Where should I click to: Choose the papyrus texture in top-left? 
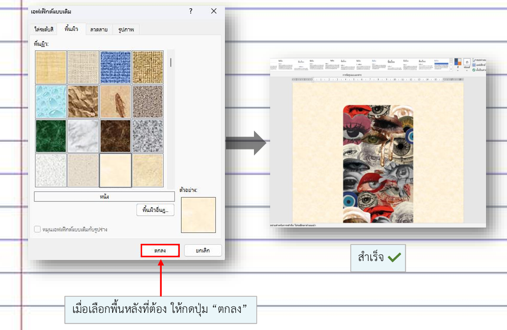coord(51,67)
